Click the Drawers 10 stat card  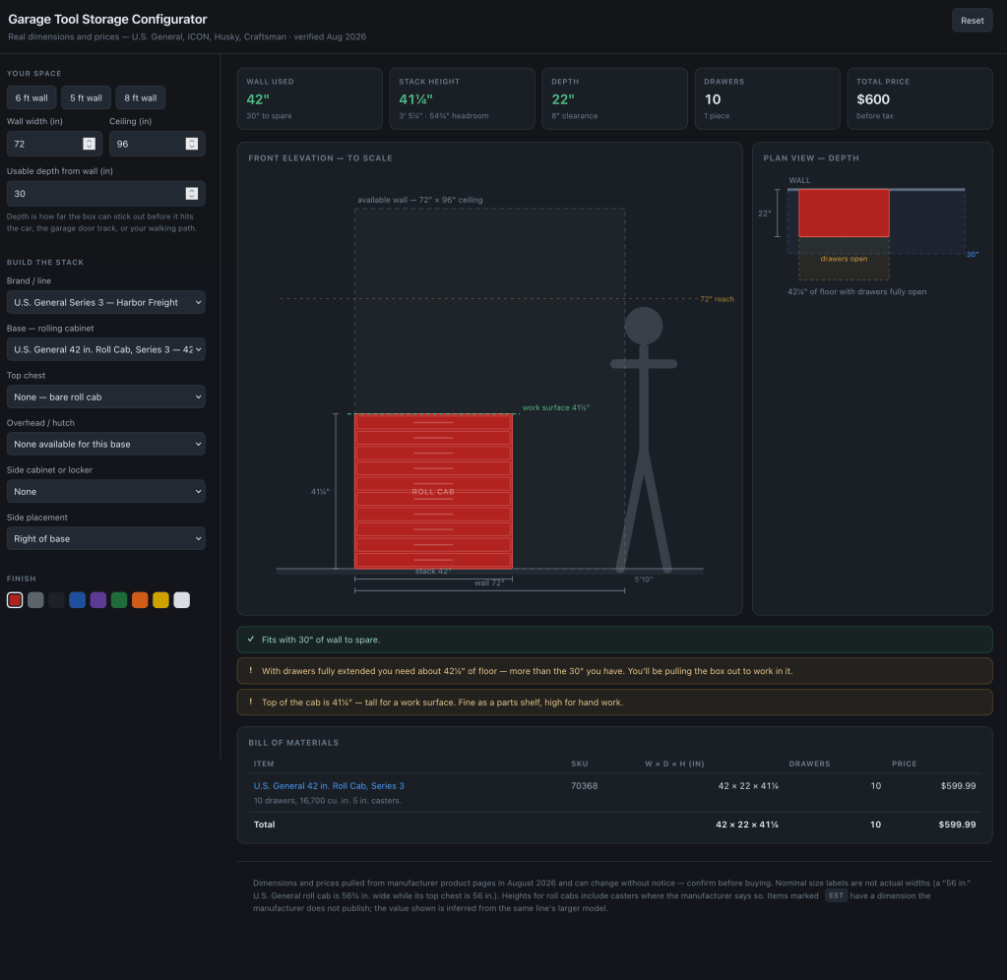(x=768, y=98)
